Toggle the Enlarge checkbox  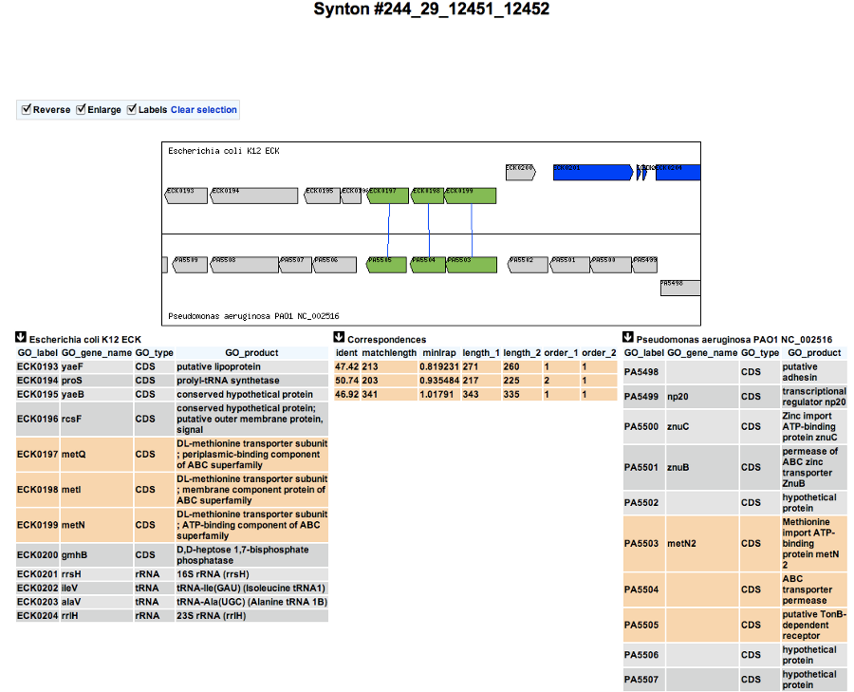pyautogui.click(x=81, y=109)
